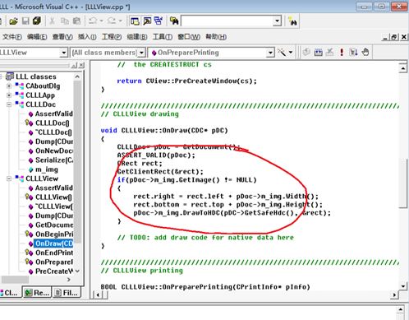
Task: Click the code editor scroll down arrow
Action: 402,286
